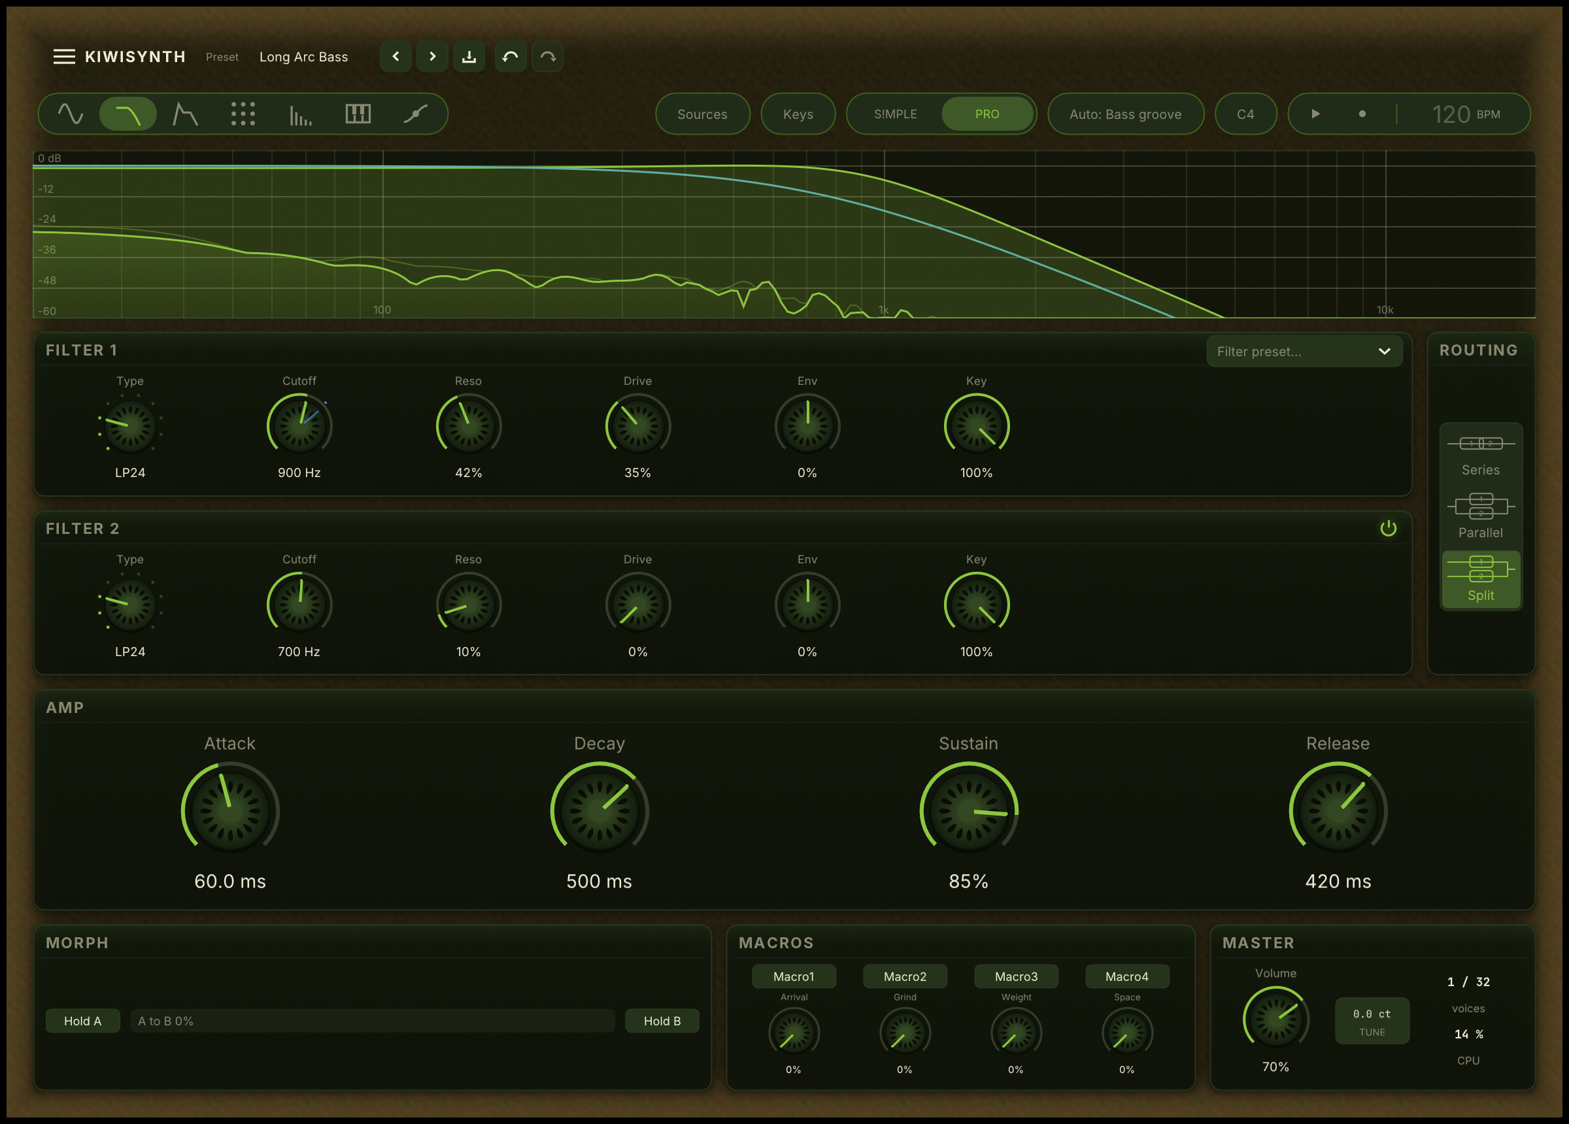Screen dimensions: 1569x1124
Task: Click the A to B morph slider
Action: point(372,1021)
